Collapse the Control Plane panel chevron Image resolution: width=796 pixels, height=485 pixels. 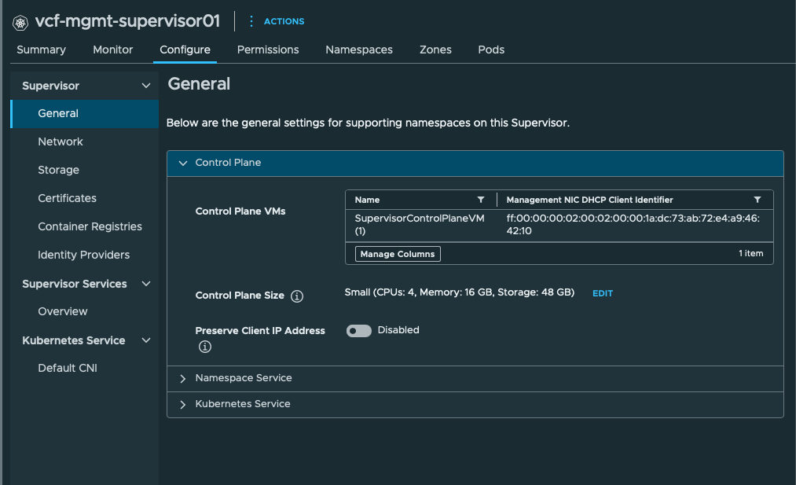(x=183, y=163)
